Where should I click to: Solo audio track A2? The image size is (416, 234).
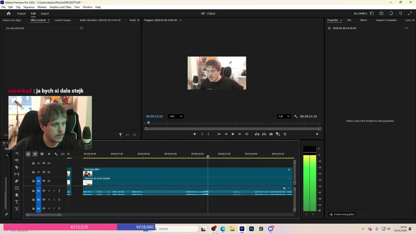(x=54, y=200)
